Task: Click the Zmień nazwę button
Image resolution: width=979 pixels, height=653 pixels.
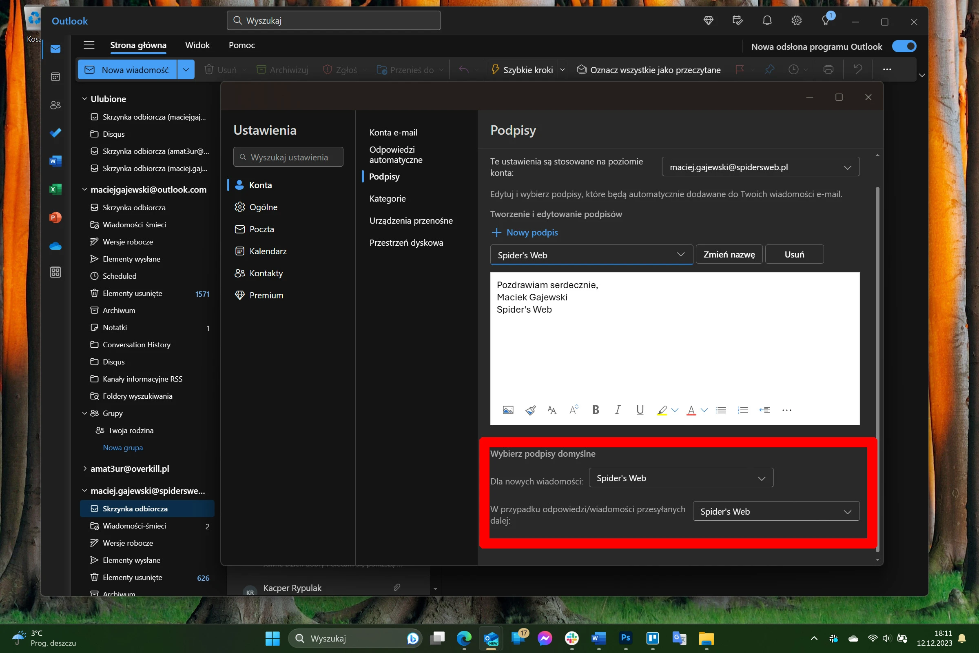Action: pos(729,254)
